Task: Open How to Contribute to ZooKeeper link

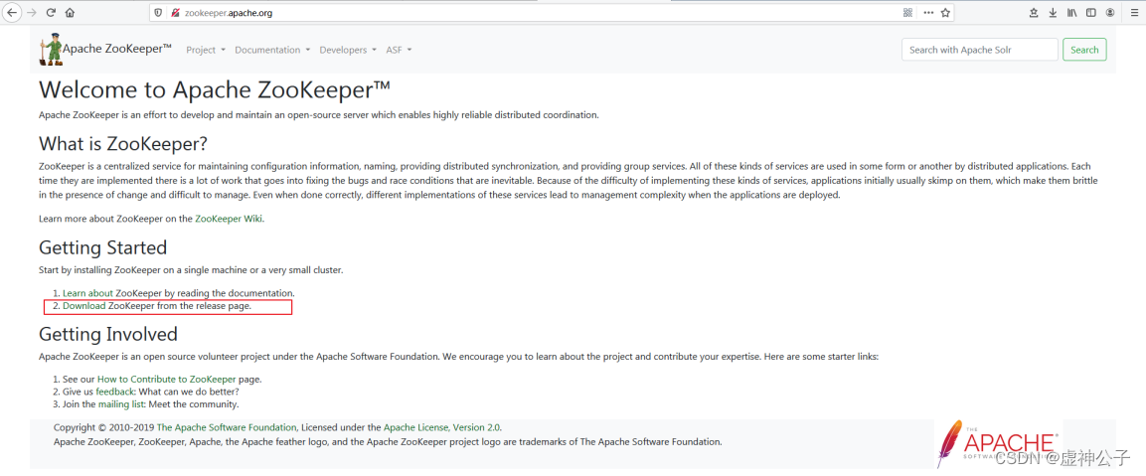Action: point(167,380)
